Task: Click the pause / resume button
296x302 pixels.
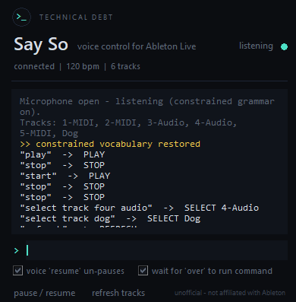Action: click(x=45, y=293)
